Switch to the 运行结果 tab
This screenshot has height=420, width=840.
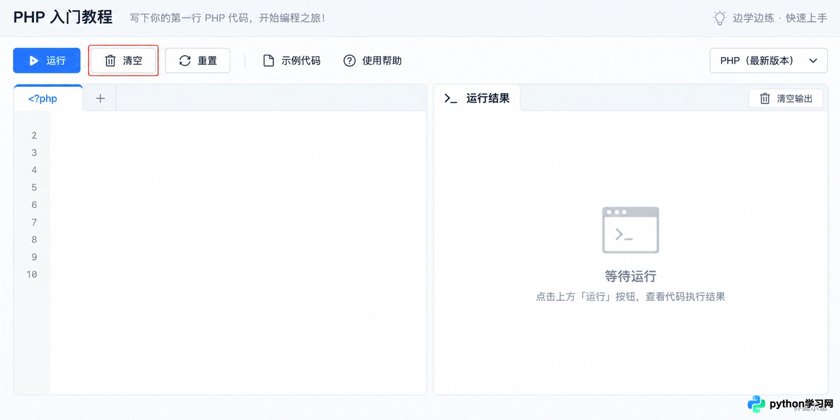477,98
